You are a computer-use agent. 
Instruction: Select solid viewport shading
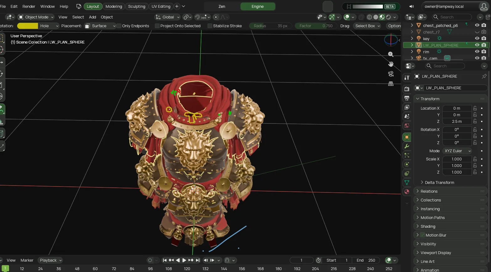[376, 17]
